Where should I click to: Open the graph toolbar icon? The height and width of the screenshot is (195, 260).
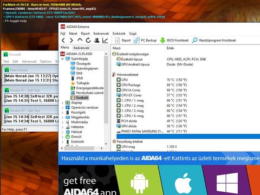pyautogui.click(x=105, y=40)
